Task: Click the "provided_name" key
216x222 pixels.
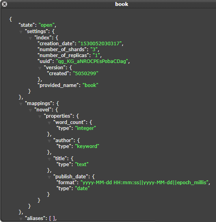Action: click(x=58, y=85)
